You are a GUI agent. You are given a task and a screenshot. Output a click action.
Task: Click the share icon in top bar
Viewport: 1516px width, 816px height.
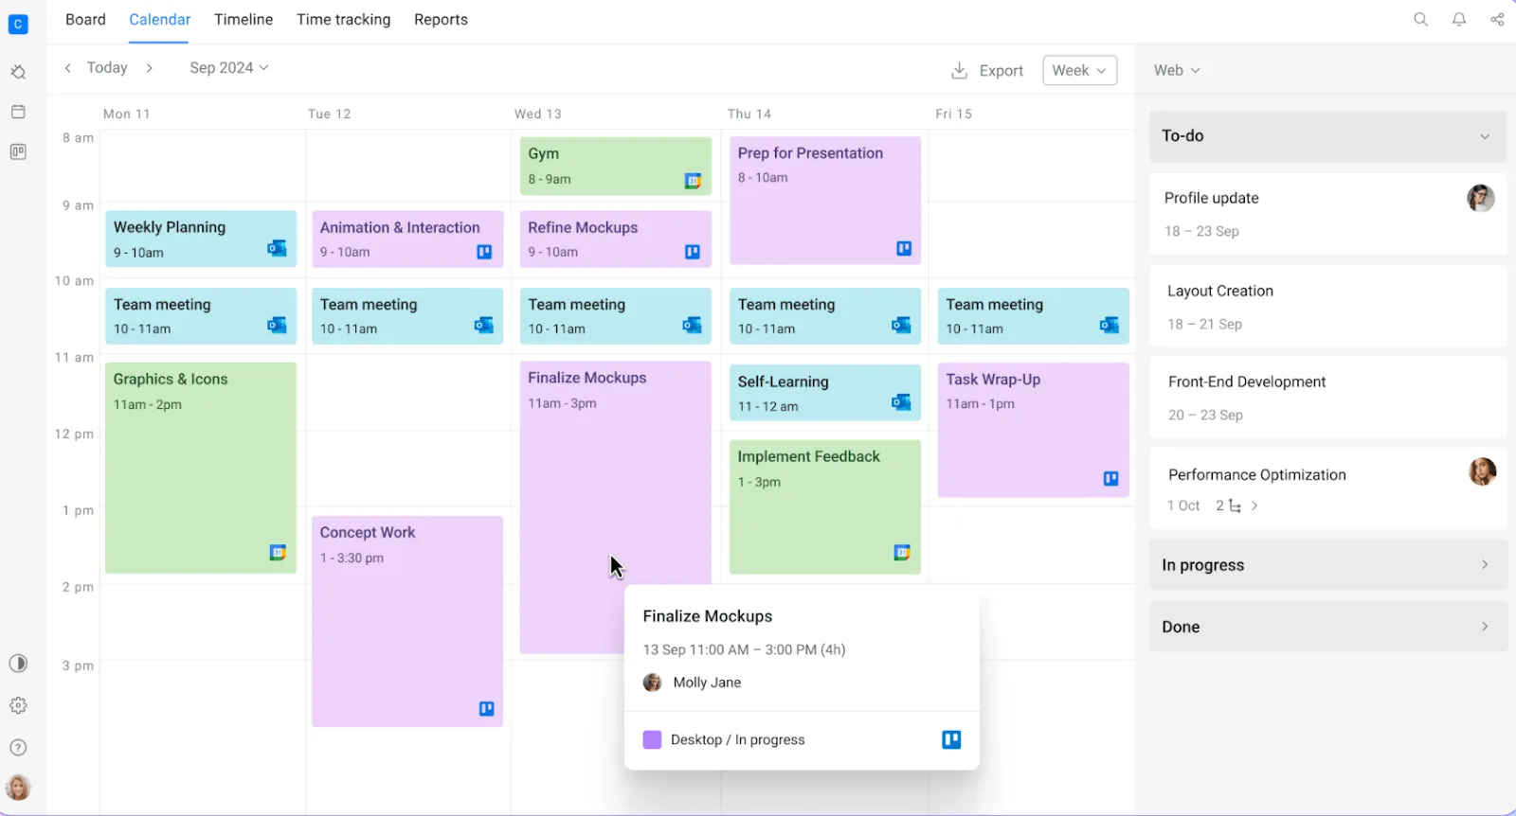point(1497,19)
